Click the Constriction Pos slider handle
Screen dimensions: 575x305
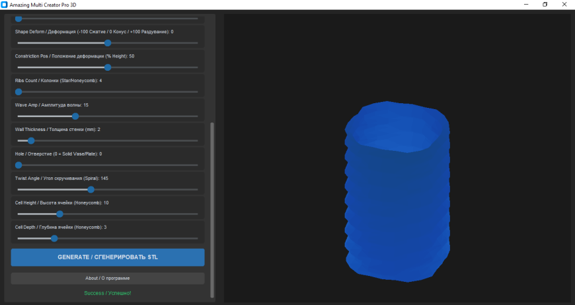click(x=108, y=67)
